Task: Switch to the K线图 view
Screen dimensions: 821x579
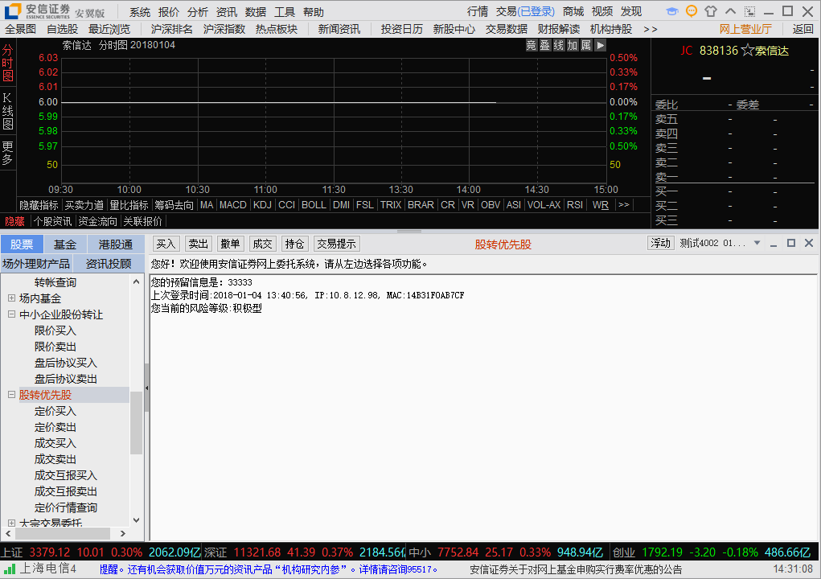Action: (x=8, y=110)
